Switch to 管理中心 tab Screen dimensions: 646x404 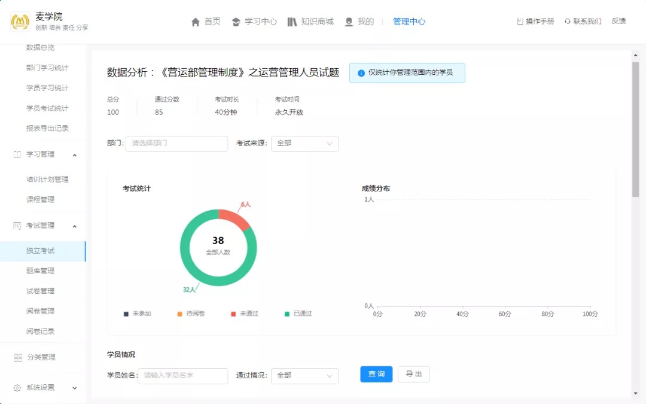pos(409,22)
